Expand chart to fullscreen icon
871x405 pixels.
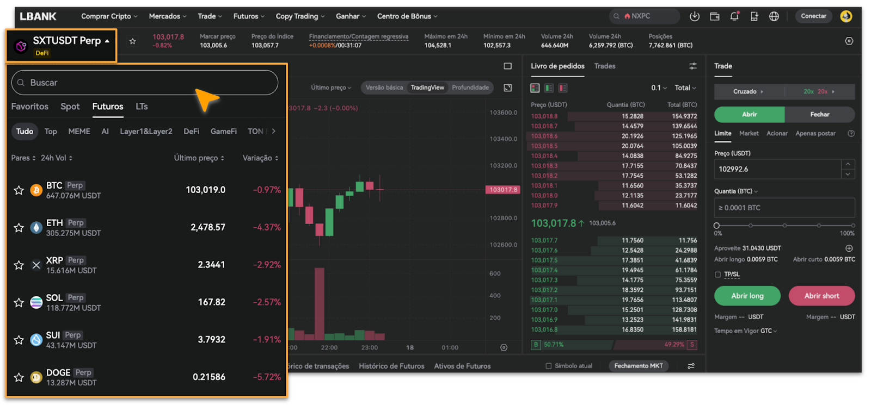click(x=507, y=88)
